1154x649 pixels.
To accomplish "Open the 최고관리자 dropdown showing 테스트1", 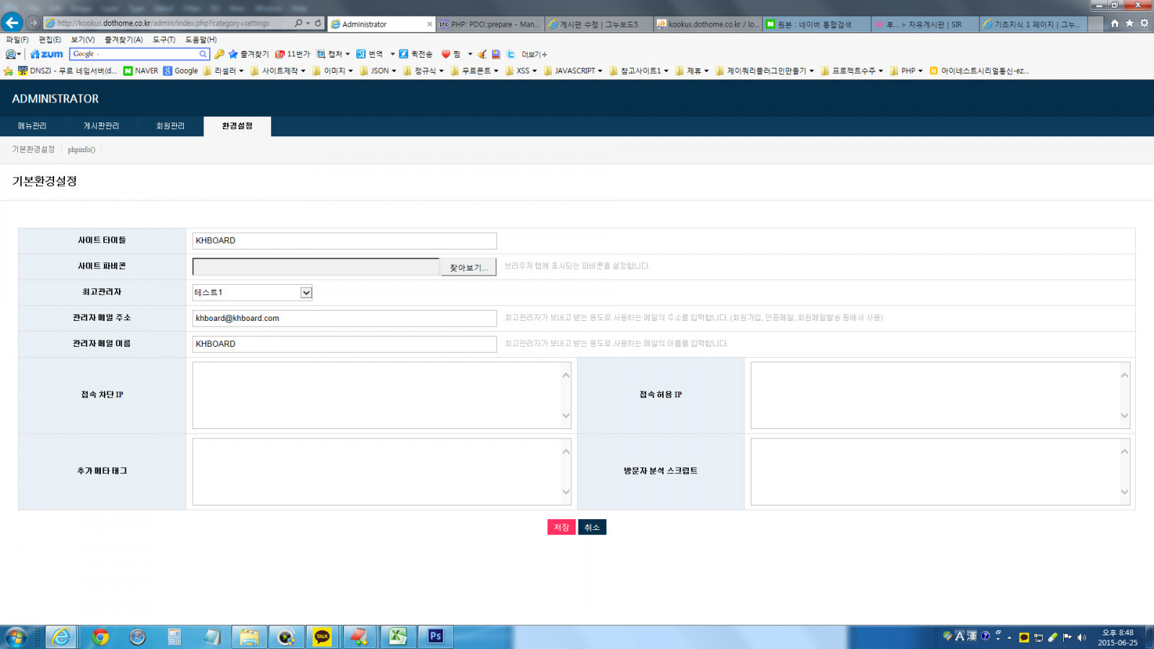I will tap(252, 292).
